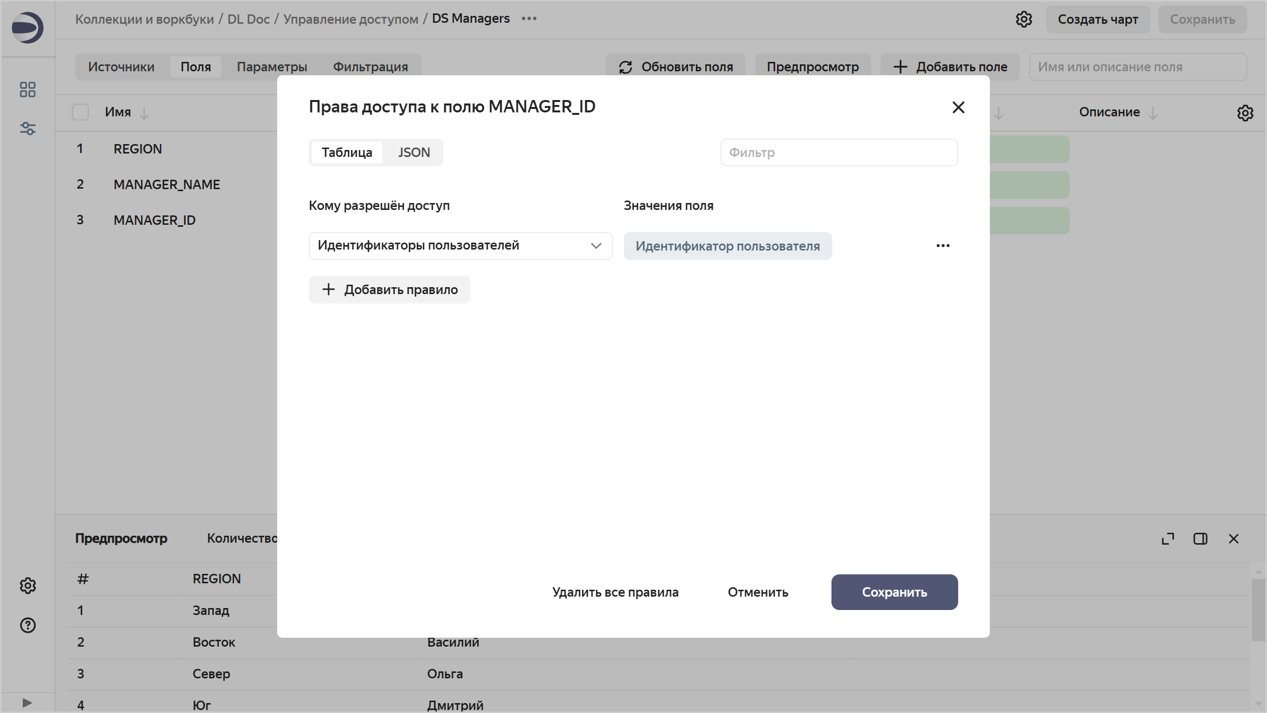Expand the preview panel to fullscreen
Screen dimensions: 1267x713
click(1168, 539)
